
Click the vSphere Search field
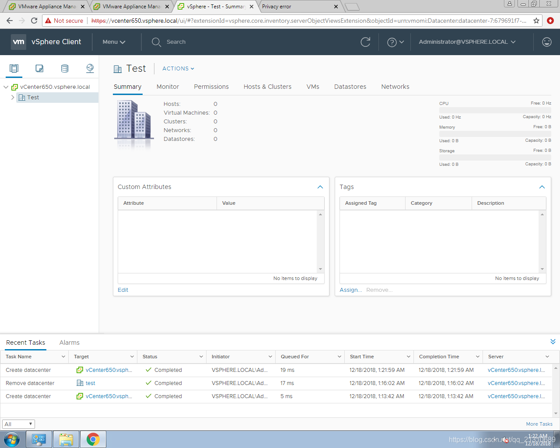coord(176,42)
